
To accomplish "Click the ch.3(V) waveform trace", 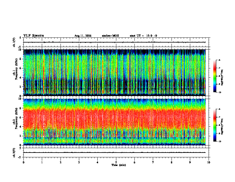I will [114, 153].
